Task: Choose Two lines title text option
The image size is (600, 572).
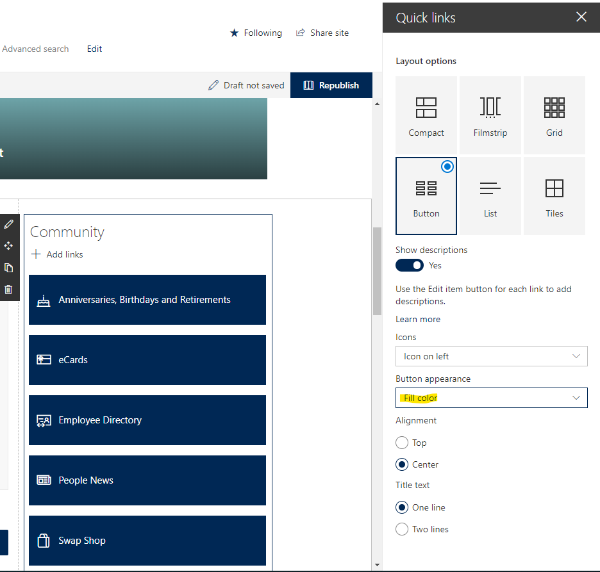Action: pyautogui.click(x=402, y=529)
